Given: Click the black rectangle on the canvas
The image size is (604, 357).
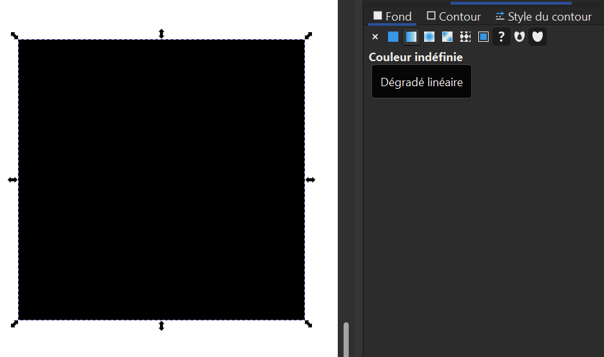Looking at the screenshot, I should pos(161,180).
